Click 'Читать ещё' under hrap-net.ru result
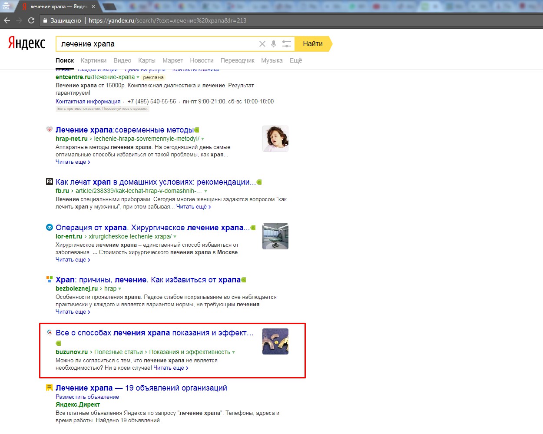The width and height of the screenshot is (543, 434). point(73,162)
